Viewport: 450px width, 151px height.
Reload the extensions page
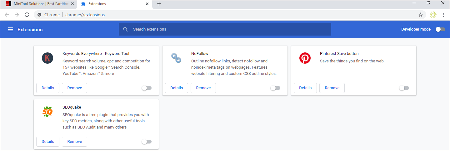point(27,15)
